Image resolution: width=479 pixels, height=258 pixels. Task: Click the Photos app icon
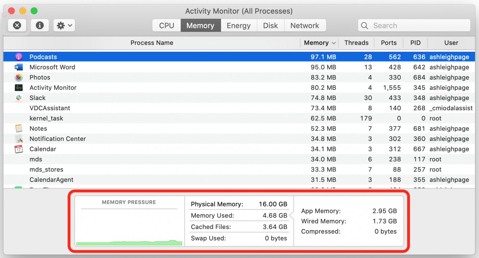coord(19,77)
